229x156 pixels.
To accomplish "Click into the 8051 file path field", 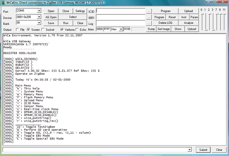I will point(121,17).
